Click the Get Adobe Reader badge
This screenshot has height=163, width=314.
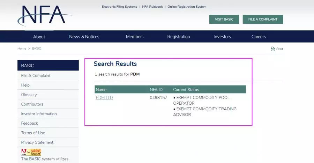coord(31,152)
